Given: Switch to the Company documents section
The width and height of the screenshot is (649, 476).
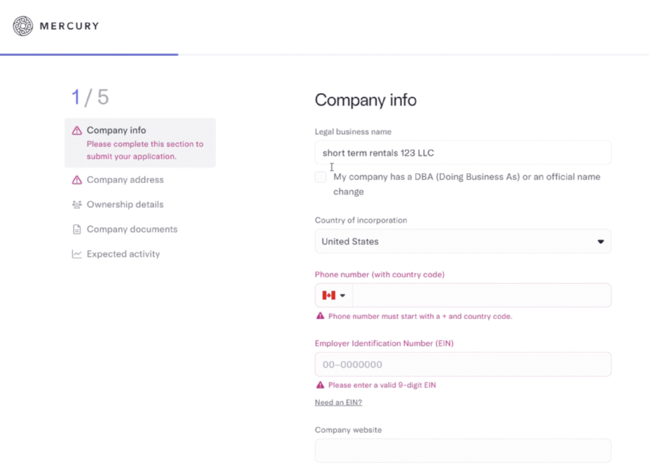Looking at the screenshot, I should 132,229.
